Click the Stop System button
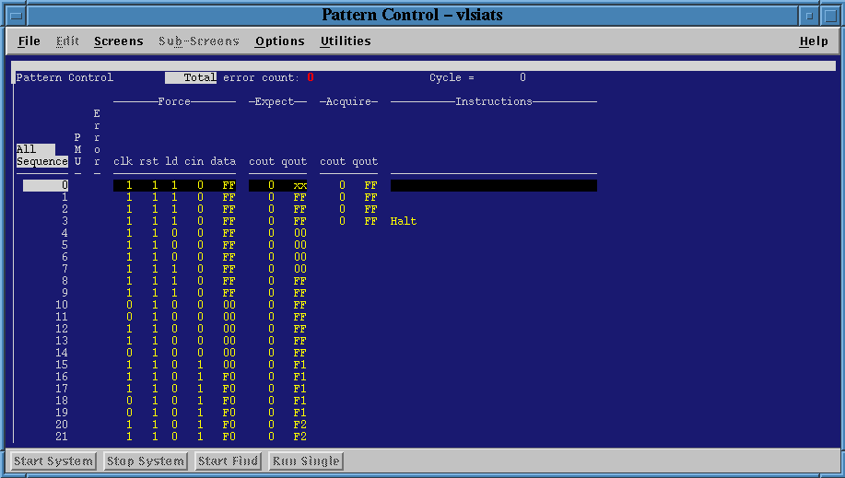Screen dimensions: 845x478 [x=146, y=461]
